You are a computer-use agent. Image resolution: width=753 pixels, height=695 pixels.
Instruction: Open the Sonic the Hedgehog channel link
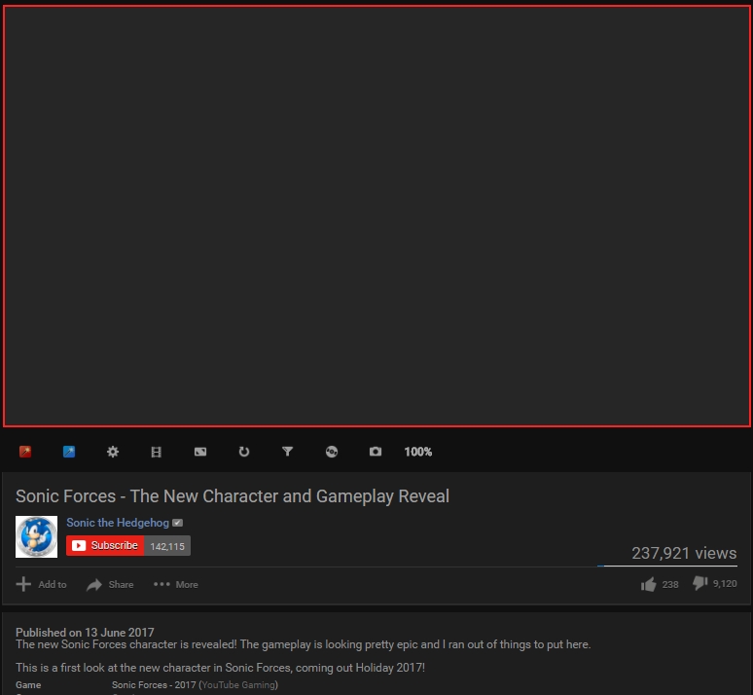[118, 523]
